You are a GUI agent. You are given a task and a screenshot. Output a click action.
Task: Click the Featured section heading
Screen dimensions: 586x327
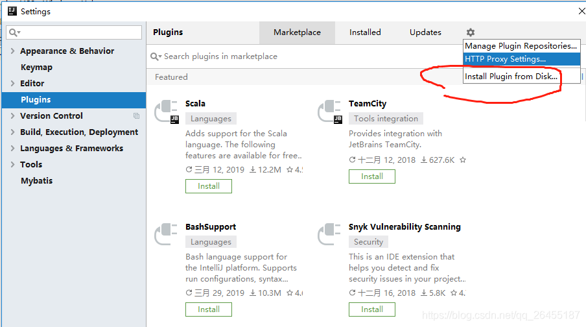point(171,77)
